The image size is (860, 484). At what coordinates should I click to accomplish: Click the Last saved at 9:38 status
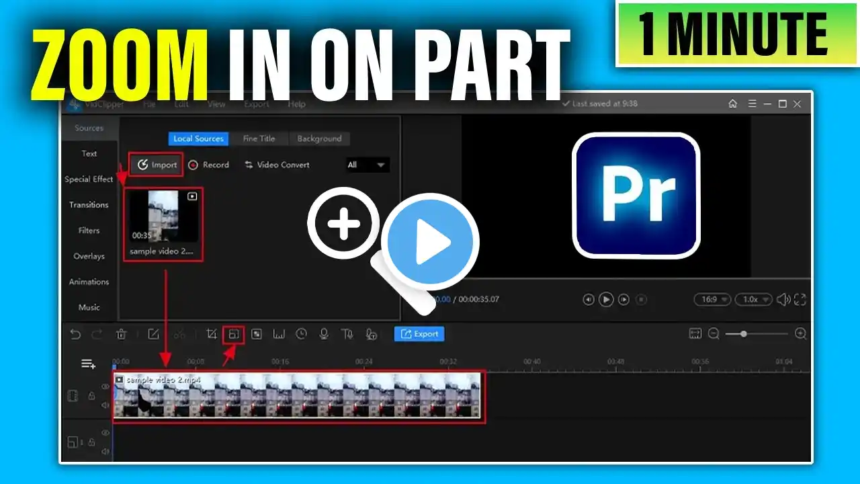[x=600, y=104]
